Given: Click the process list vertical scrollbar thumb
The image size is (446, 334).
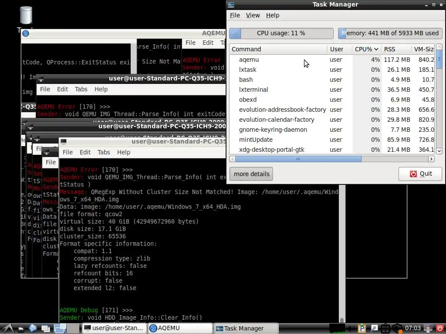Looking at the screenshot, I should [x=439, y=59].
